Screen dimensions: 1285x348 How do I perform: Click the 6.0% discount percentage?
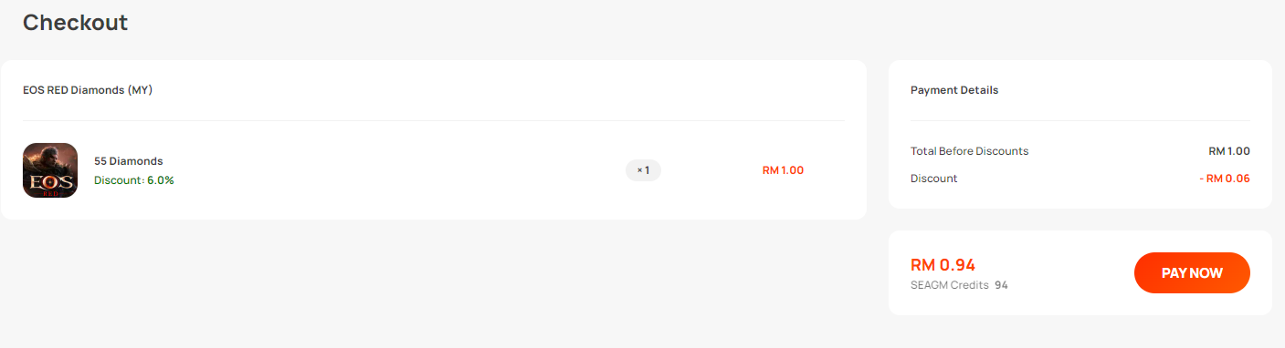(x=161, y=180)
